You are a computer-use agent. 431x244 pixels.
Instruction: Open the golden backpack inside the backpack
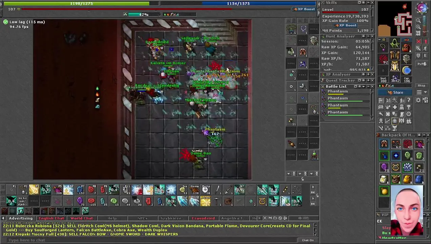point(408,179)
